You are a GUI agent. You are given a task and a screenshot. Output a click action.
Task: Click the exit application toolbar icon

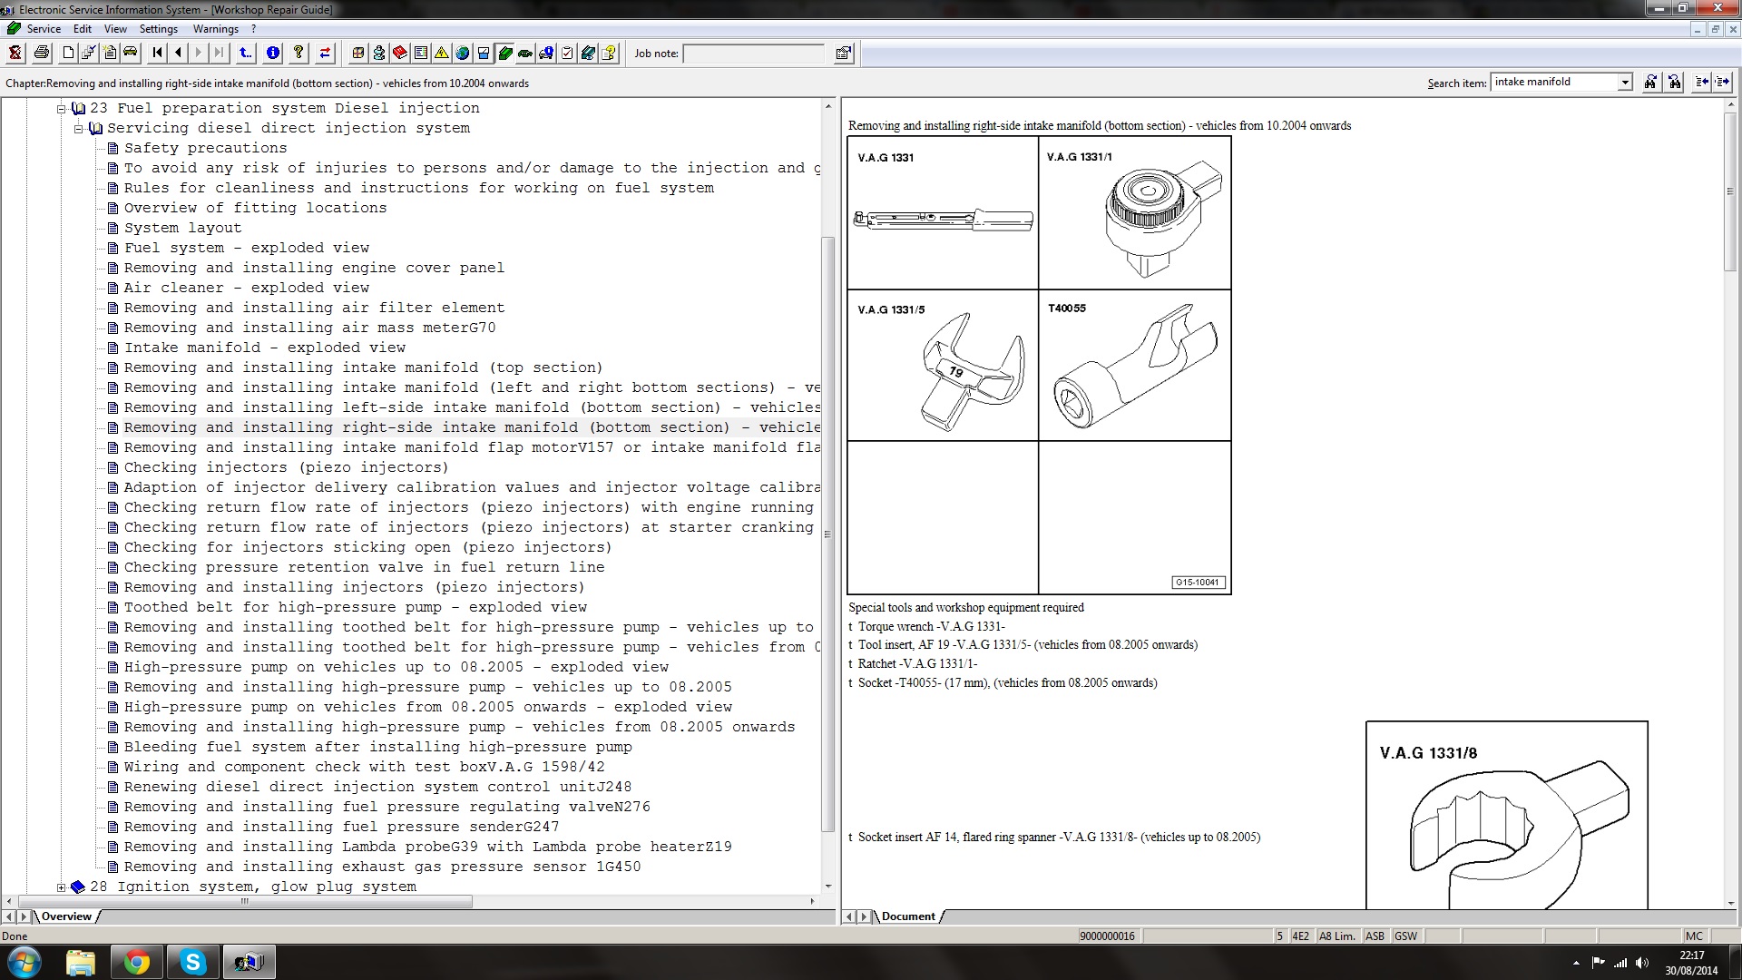15,53
